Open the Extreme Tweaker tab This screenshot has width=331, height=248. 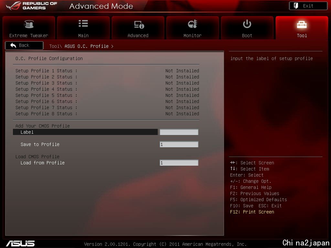pos(29,28)
